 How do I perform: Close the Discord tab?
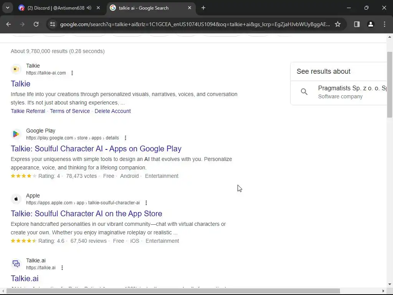click(x=98, y=8)
